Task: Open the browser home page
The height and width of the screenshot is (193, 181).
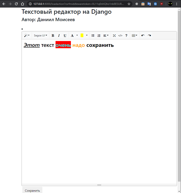Action: [23, 4]
